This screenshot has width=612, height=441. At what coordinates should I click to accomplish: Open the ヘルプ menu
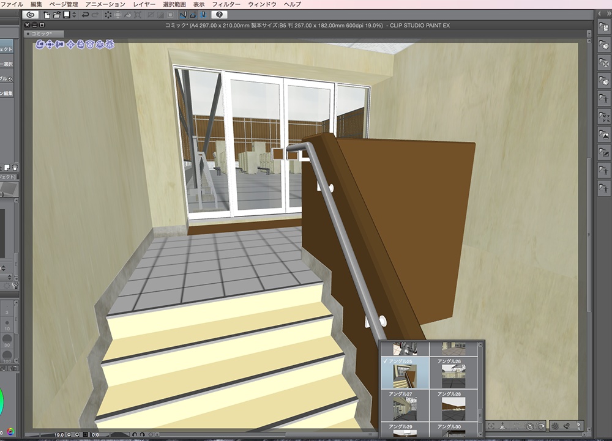click(x=293, y=4)
